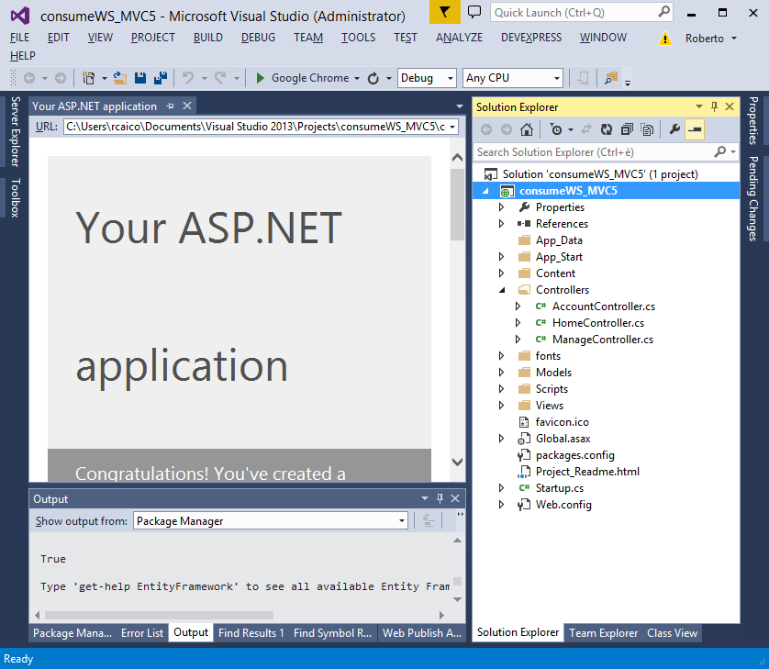Viewport: 769px width, 669px height.
Task: Click Refresh icon in Solution Explorer
Action: [x=607, y=129]
